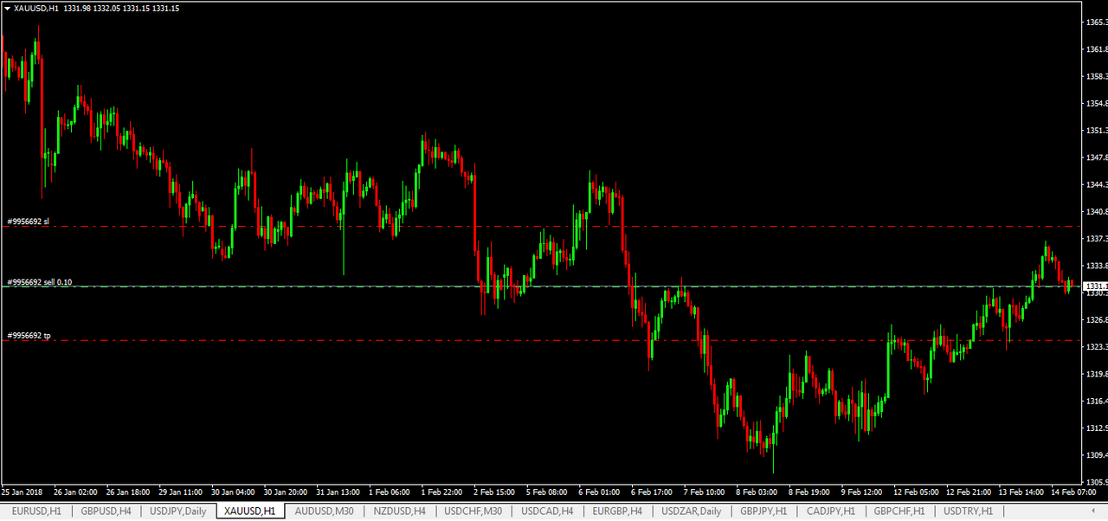Switch to the CADJPY,H1 tab

[830, 511]
